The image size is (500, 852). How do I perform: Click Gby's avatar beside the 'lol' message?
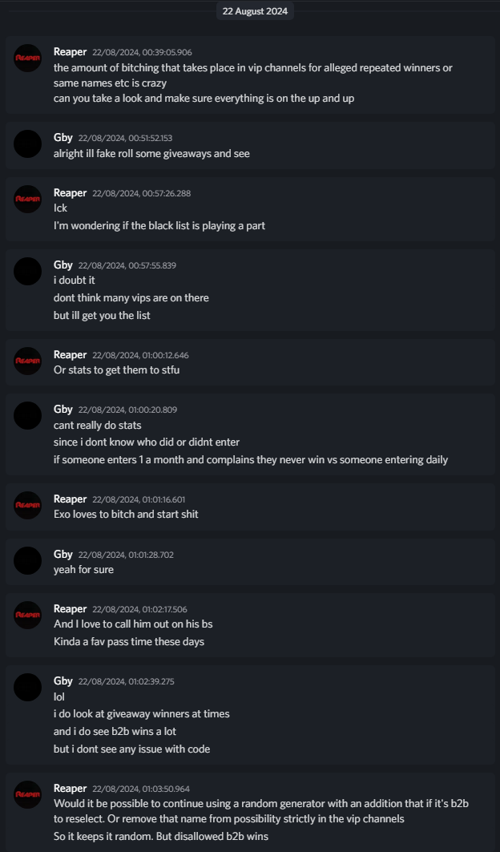coord(28,687)
